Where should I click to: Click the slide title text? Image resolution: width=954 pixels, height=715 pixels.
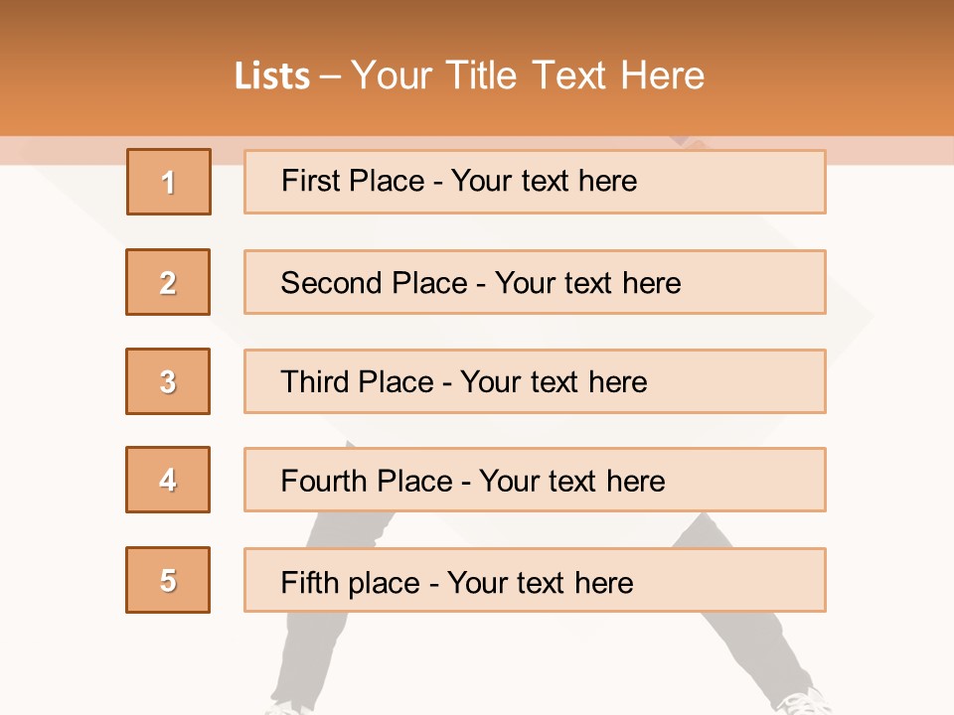coord(469,75)
